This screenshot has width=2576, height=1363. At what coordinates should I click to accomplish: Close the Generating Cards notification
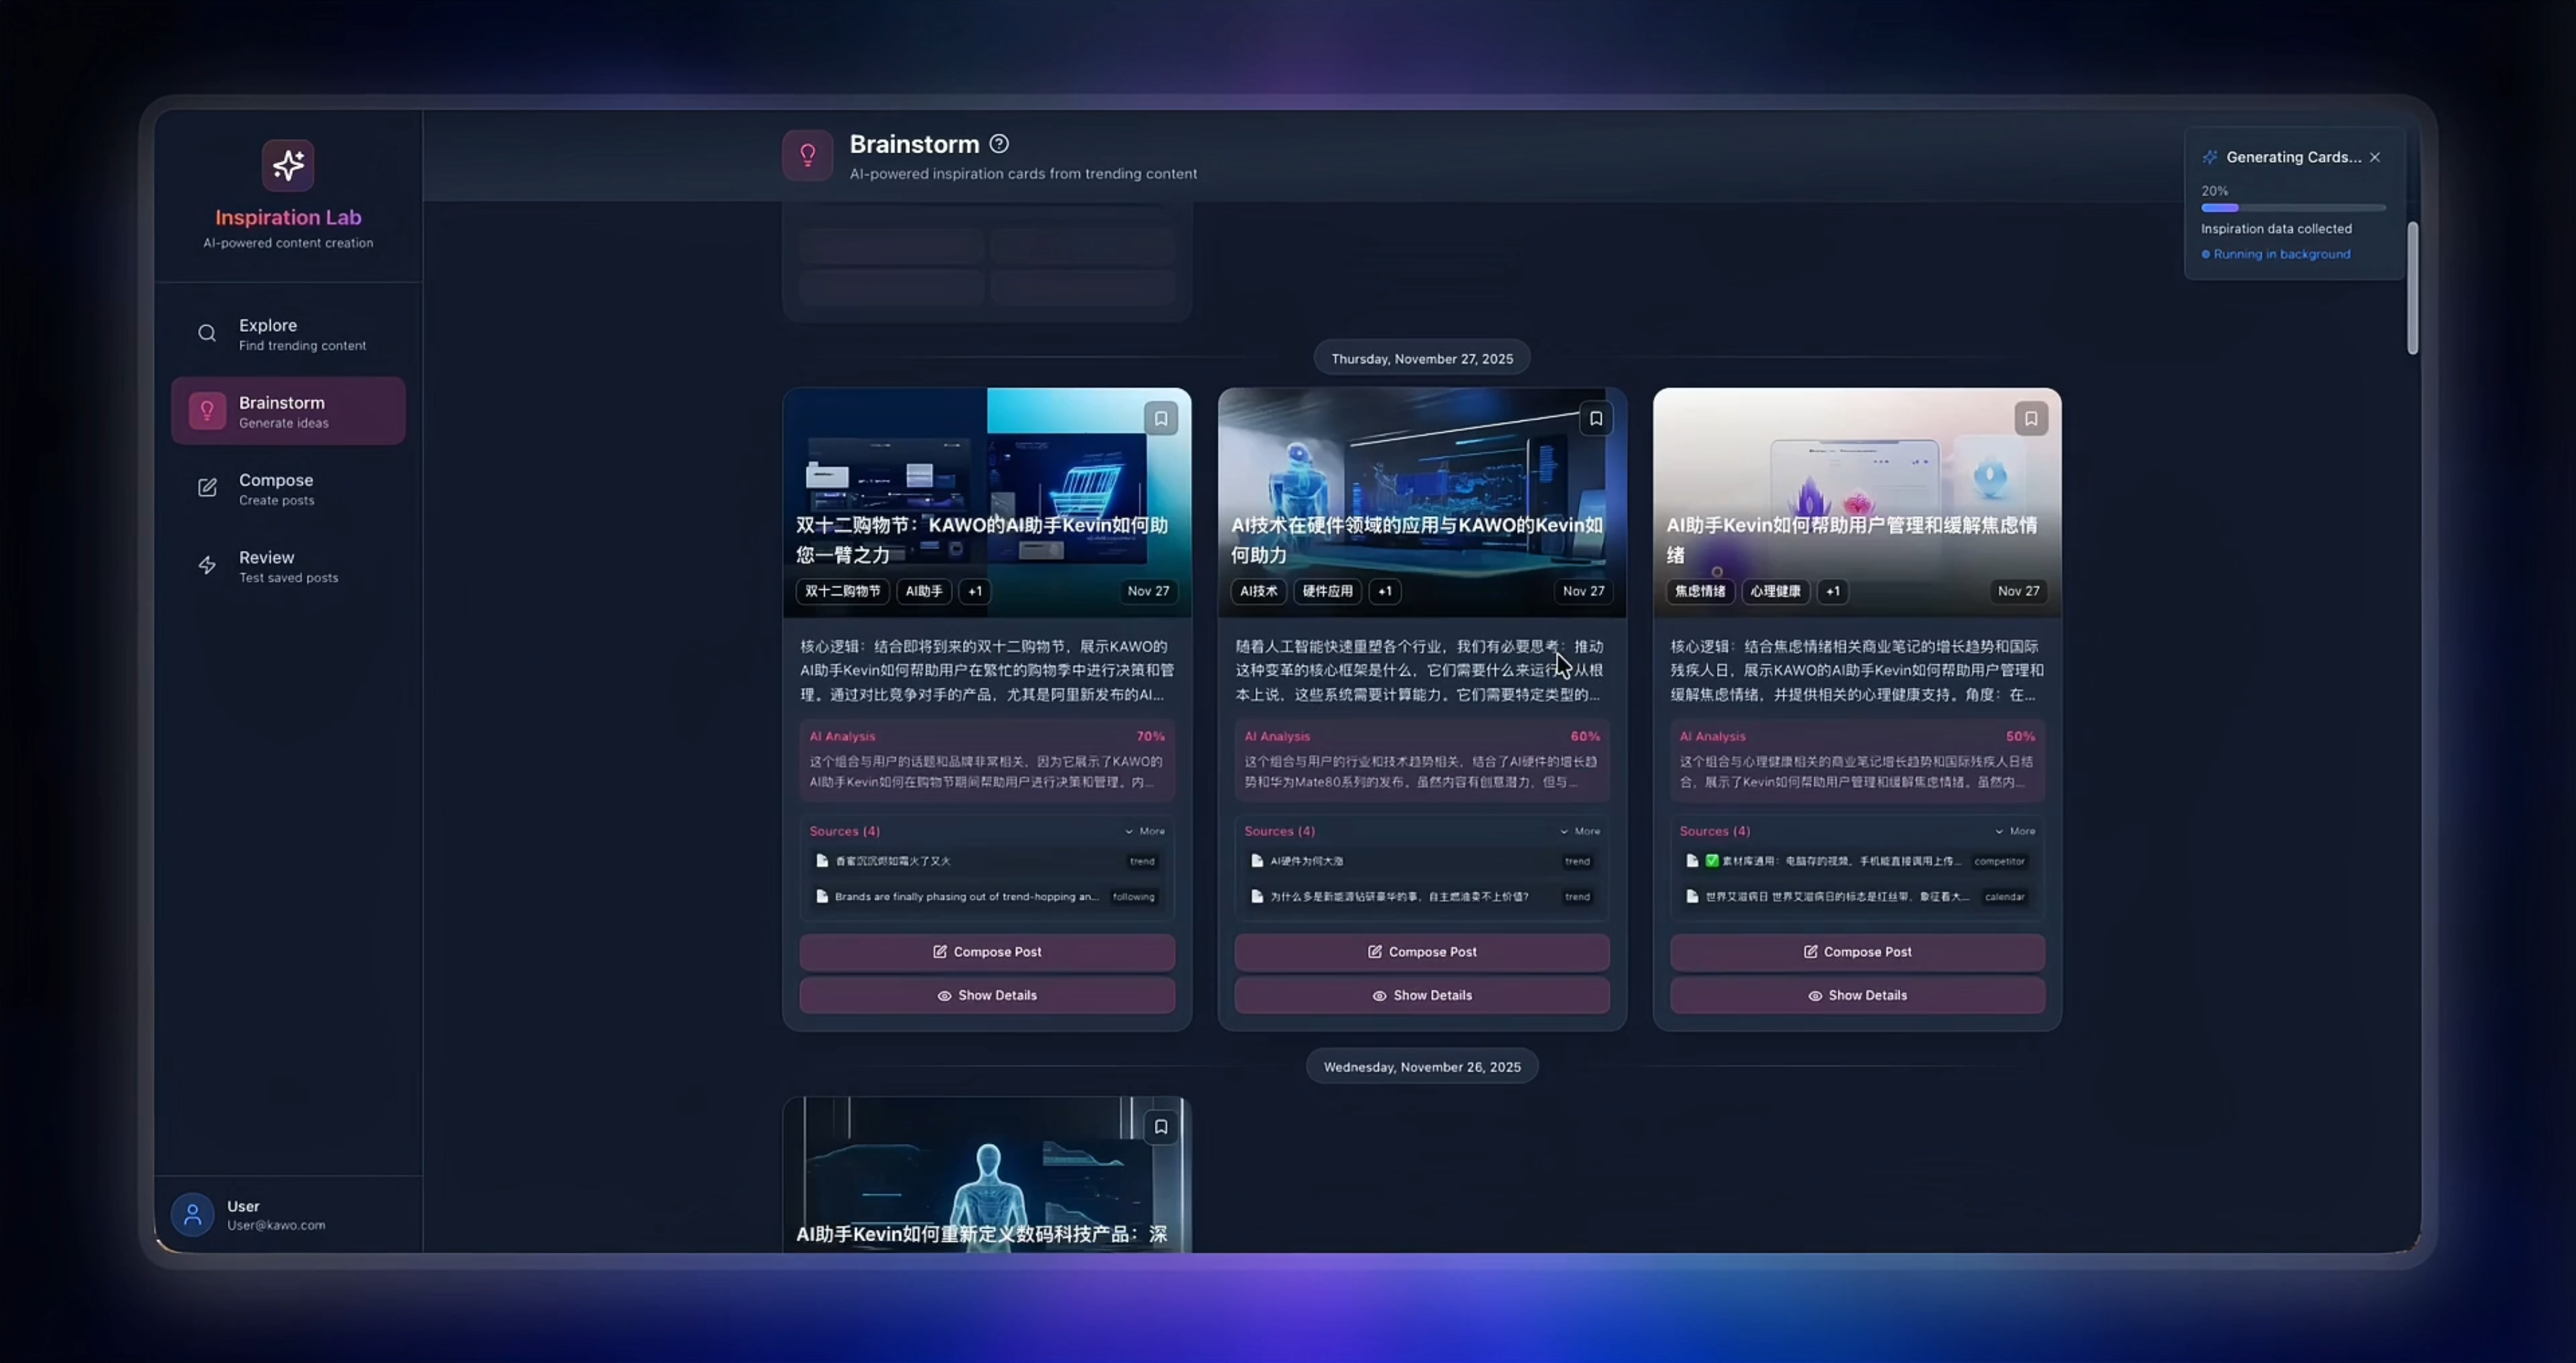pos(2375,157)
